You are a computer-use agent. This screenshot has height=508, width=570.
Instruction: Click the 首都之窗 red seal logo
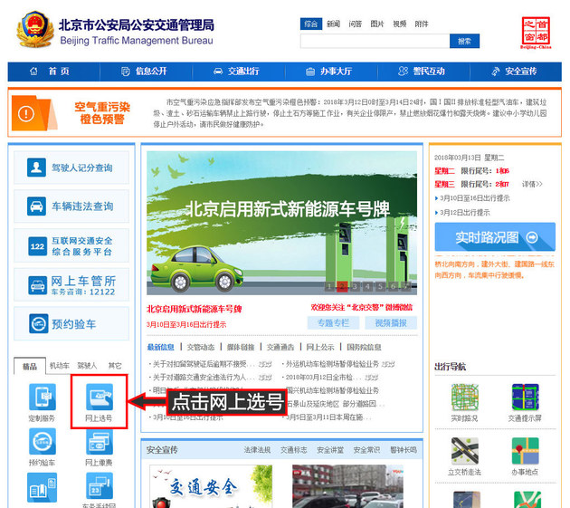click(x=536, y=32)
